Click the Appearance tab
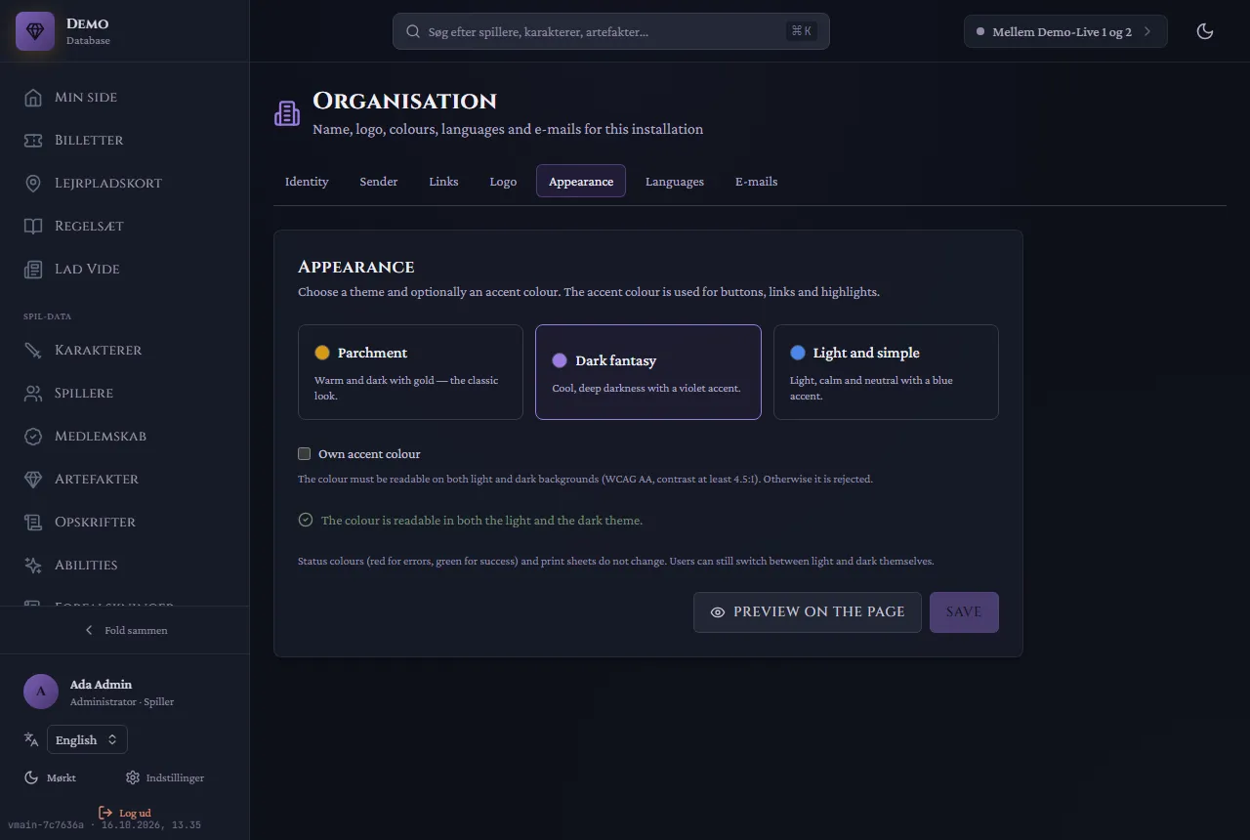 click(x=581, y=182)
